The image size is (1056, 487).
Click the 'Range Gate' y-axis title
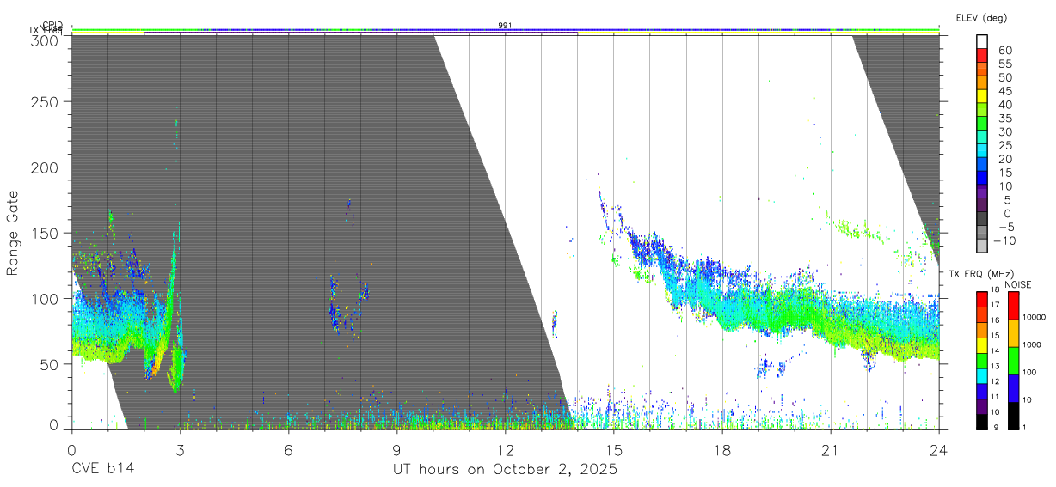click(13, 233)
